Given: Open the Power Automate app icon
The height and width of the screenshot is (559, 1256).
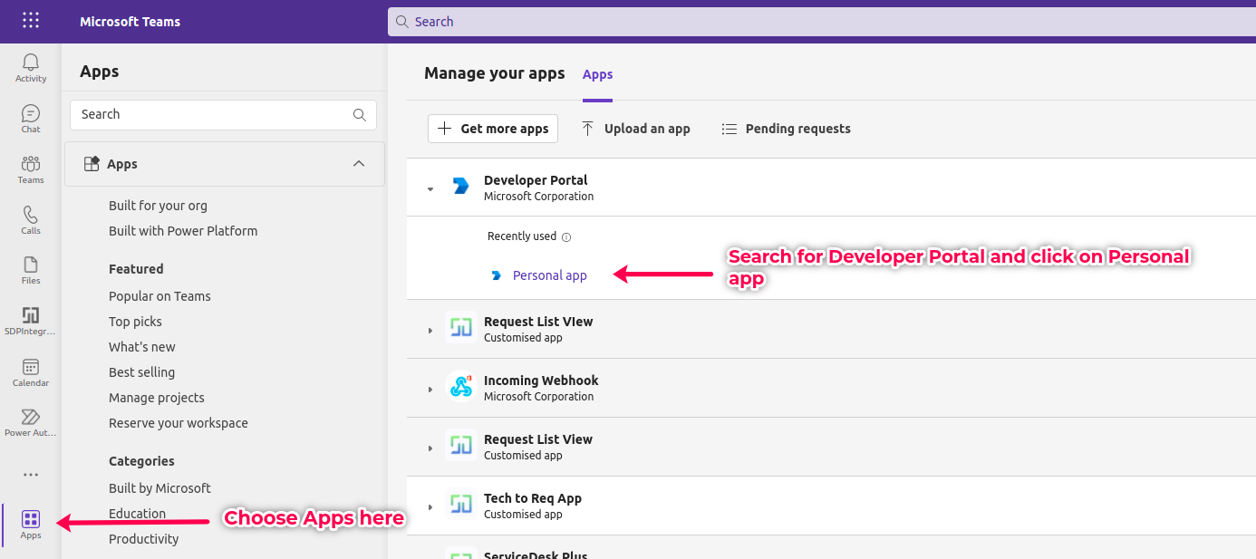Looking at the screenshot, I should [x=31, y=422].
